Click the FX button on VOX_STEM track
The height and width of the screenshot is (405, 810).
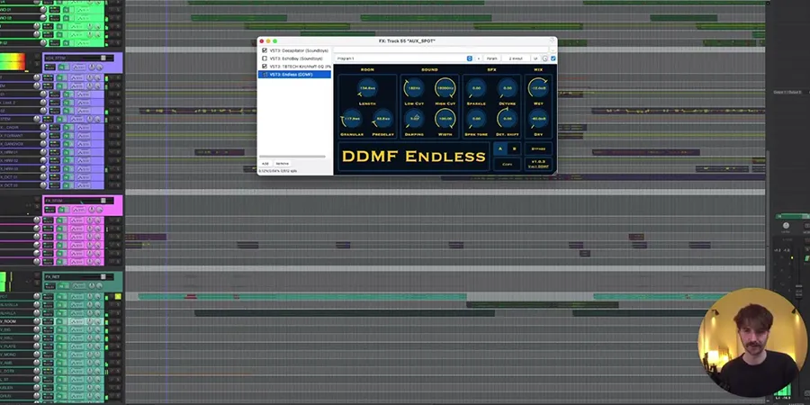(63, 67)
